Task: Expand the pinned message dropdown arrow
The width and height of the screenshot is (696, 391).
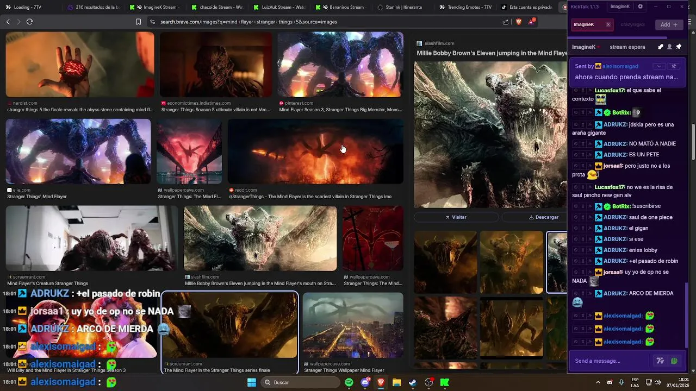Action: [659, 66]
